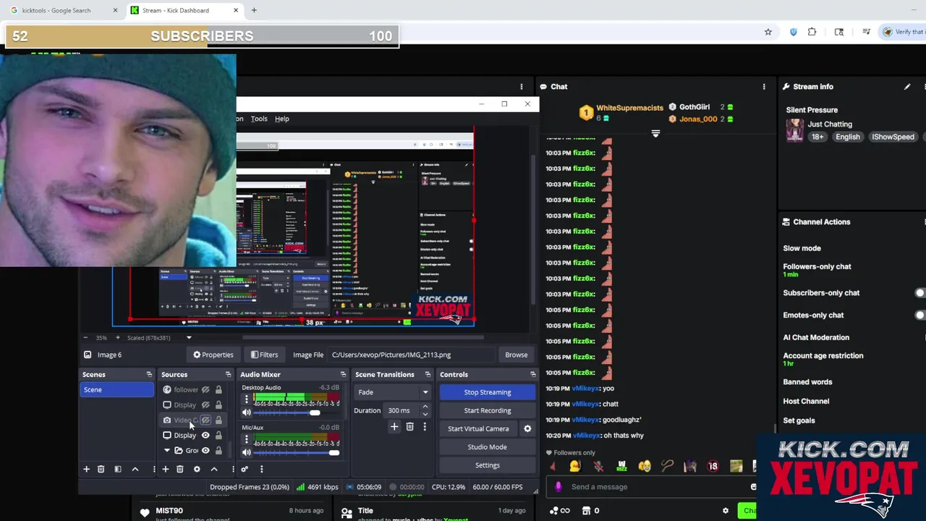Toggle visibility of first Display source
Viewport: 926px width, 521px height.
point(205,405)
